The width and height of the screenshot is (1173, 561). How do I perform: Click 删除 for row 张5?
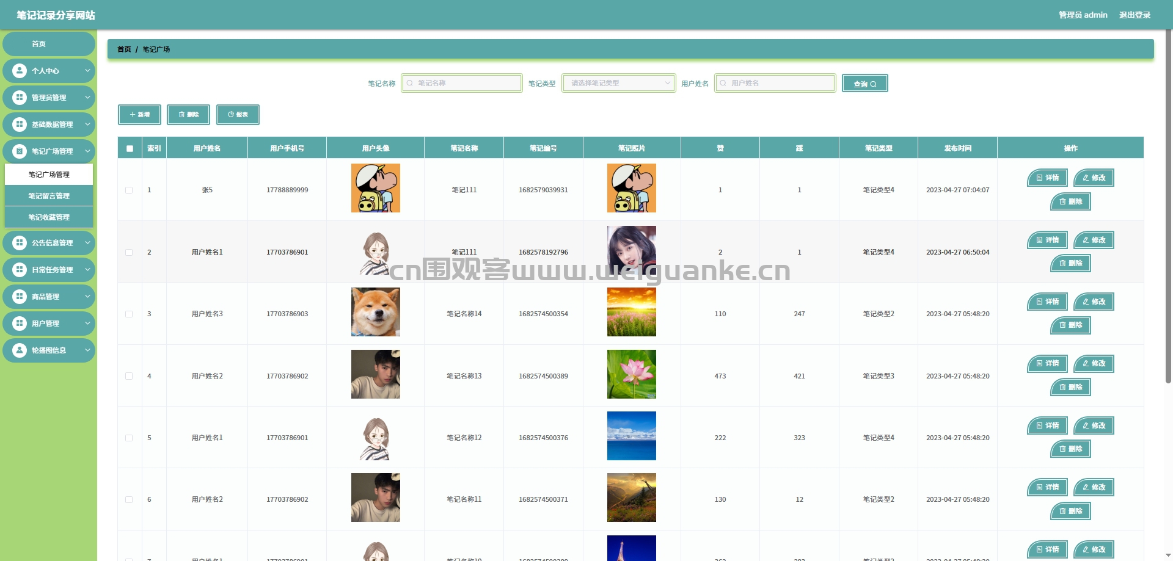[1070, 201]
